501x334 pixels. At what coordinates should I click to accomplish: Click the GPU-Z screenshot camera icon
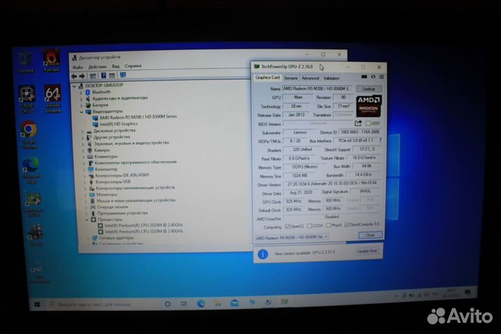coord(364,77)
